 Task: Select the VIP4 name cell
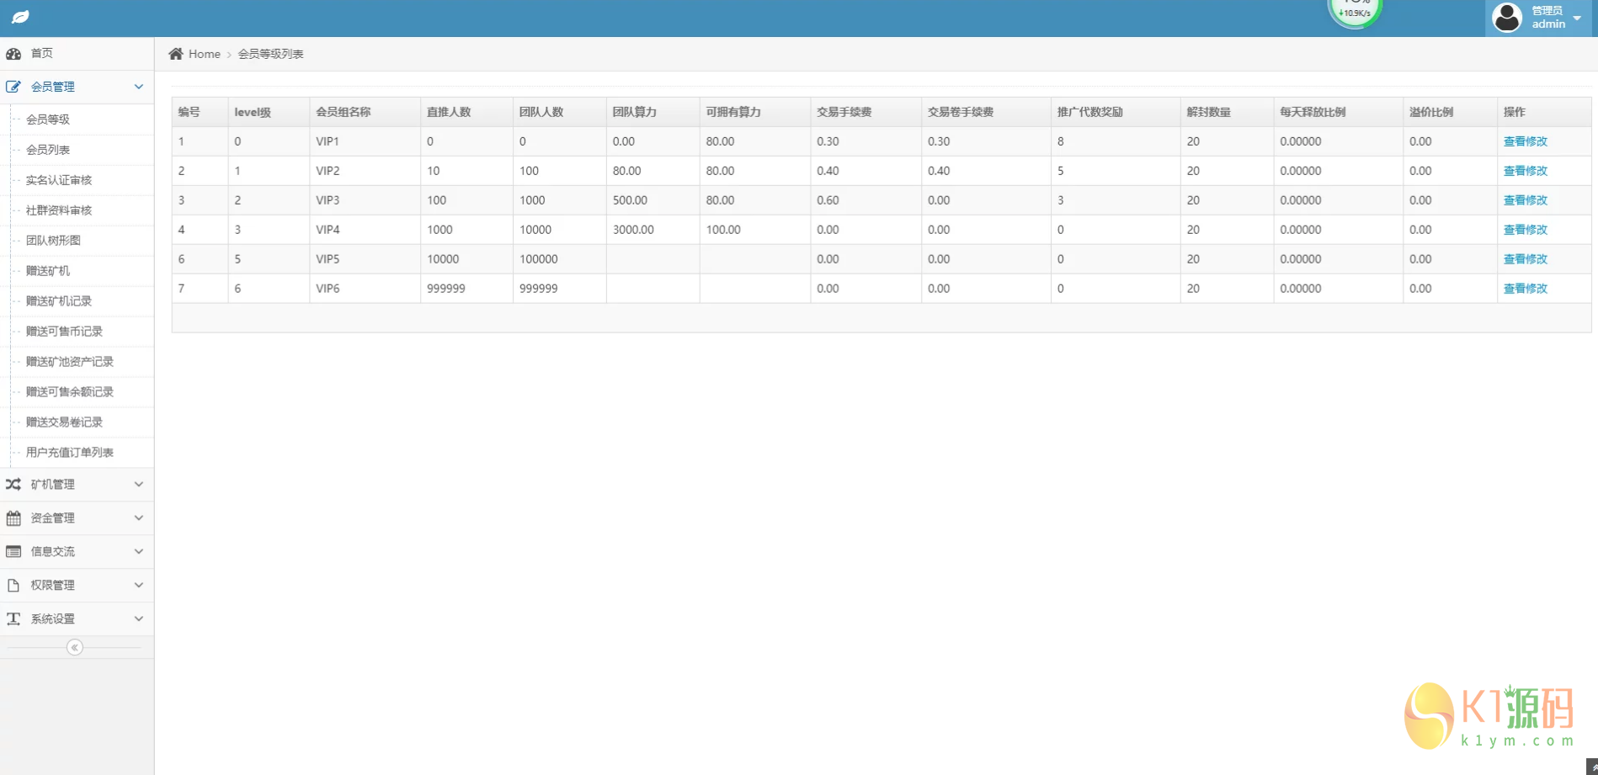[365, 230]
